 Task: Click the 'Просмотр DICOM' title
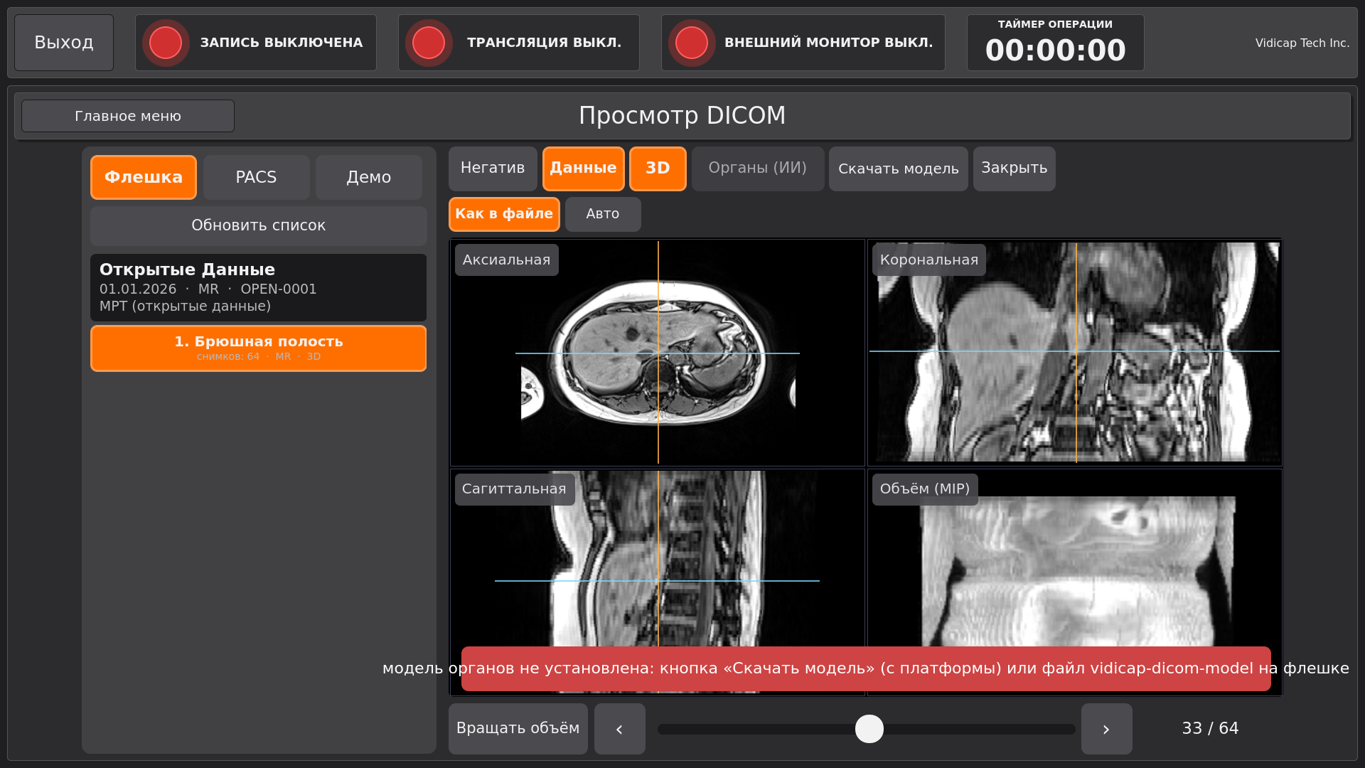[682, 115]
